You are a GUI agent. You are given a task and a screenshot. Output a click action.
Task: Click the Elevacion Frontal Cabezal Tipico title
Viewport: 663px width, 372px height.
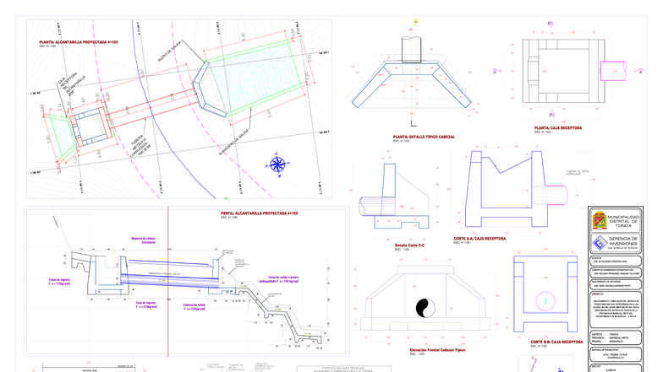(437, 350)
